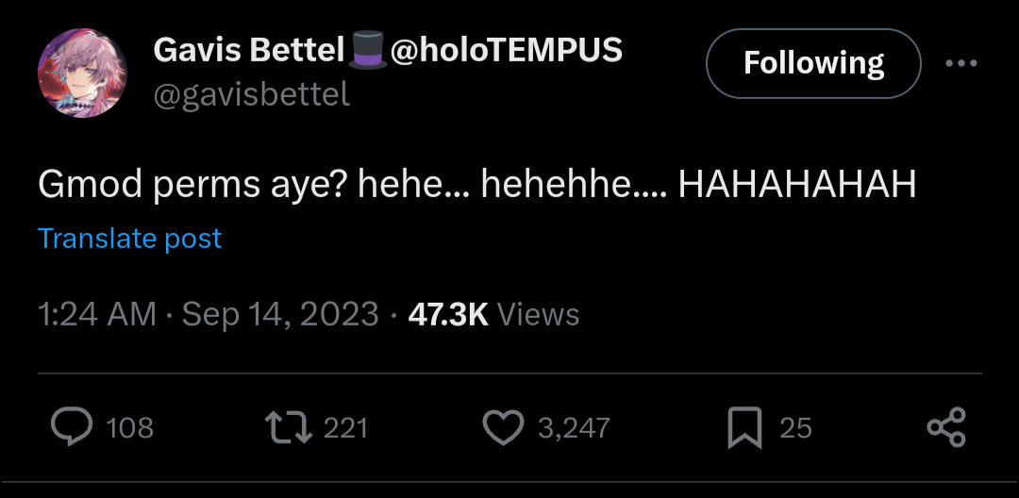
Task: Click the 108 replies count
Action: pos(130,428)
